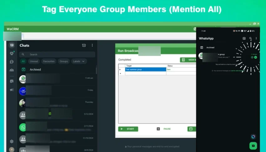Restore the WaCRM window size

pos(254,24)
